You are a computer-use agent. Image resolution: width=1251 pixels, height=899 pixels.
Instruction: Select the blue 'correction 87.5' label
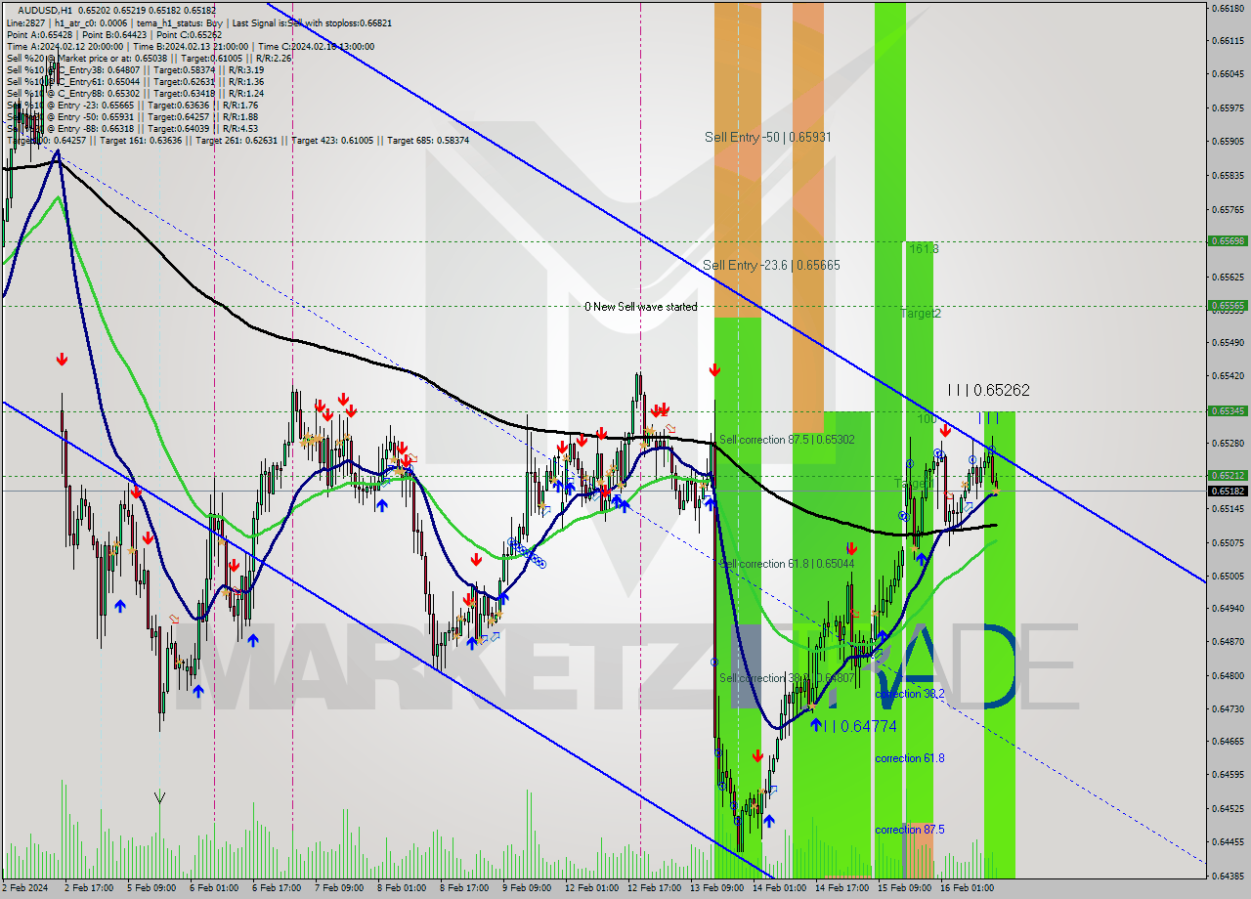[910, 830]
